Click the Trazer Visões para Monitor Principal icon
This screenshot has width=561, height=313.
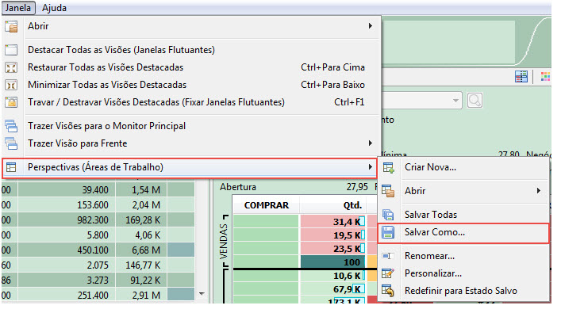tap(11, 126)
